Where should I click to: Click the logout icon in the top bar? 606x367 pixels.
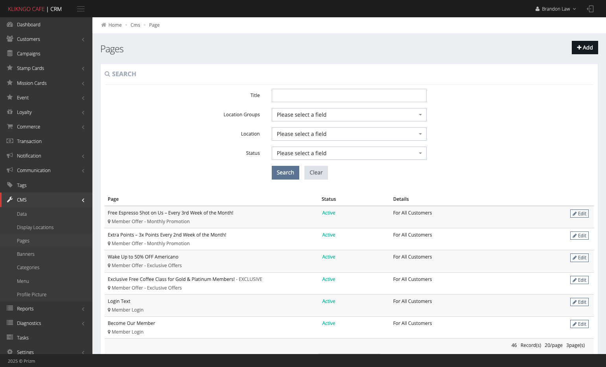click(590, 9)
